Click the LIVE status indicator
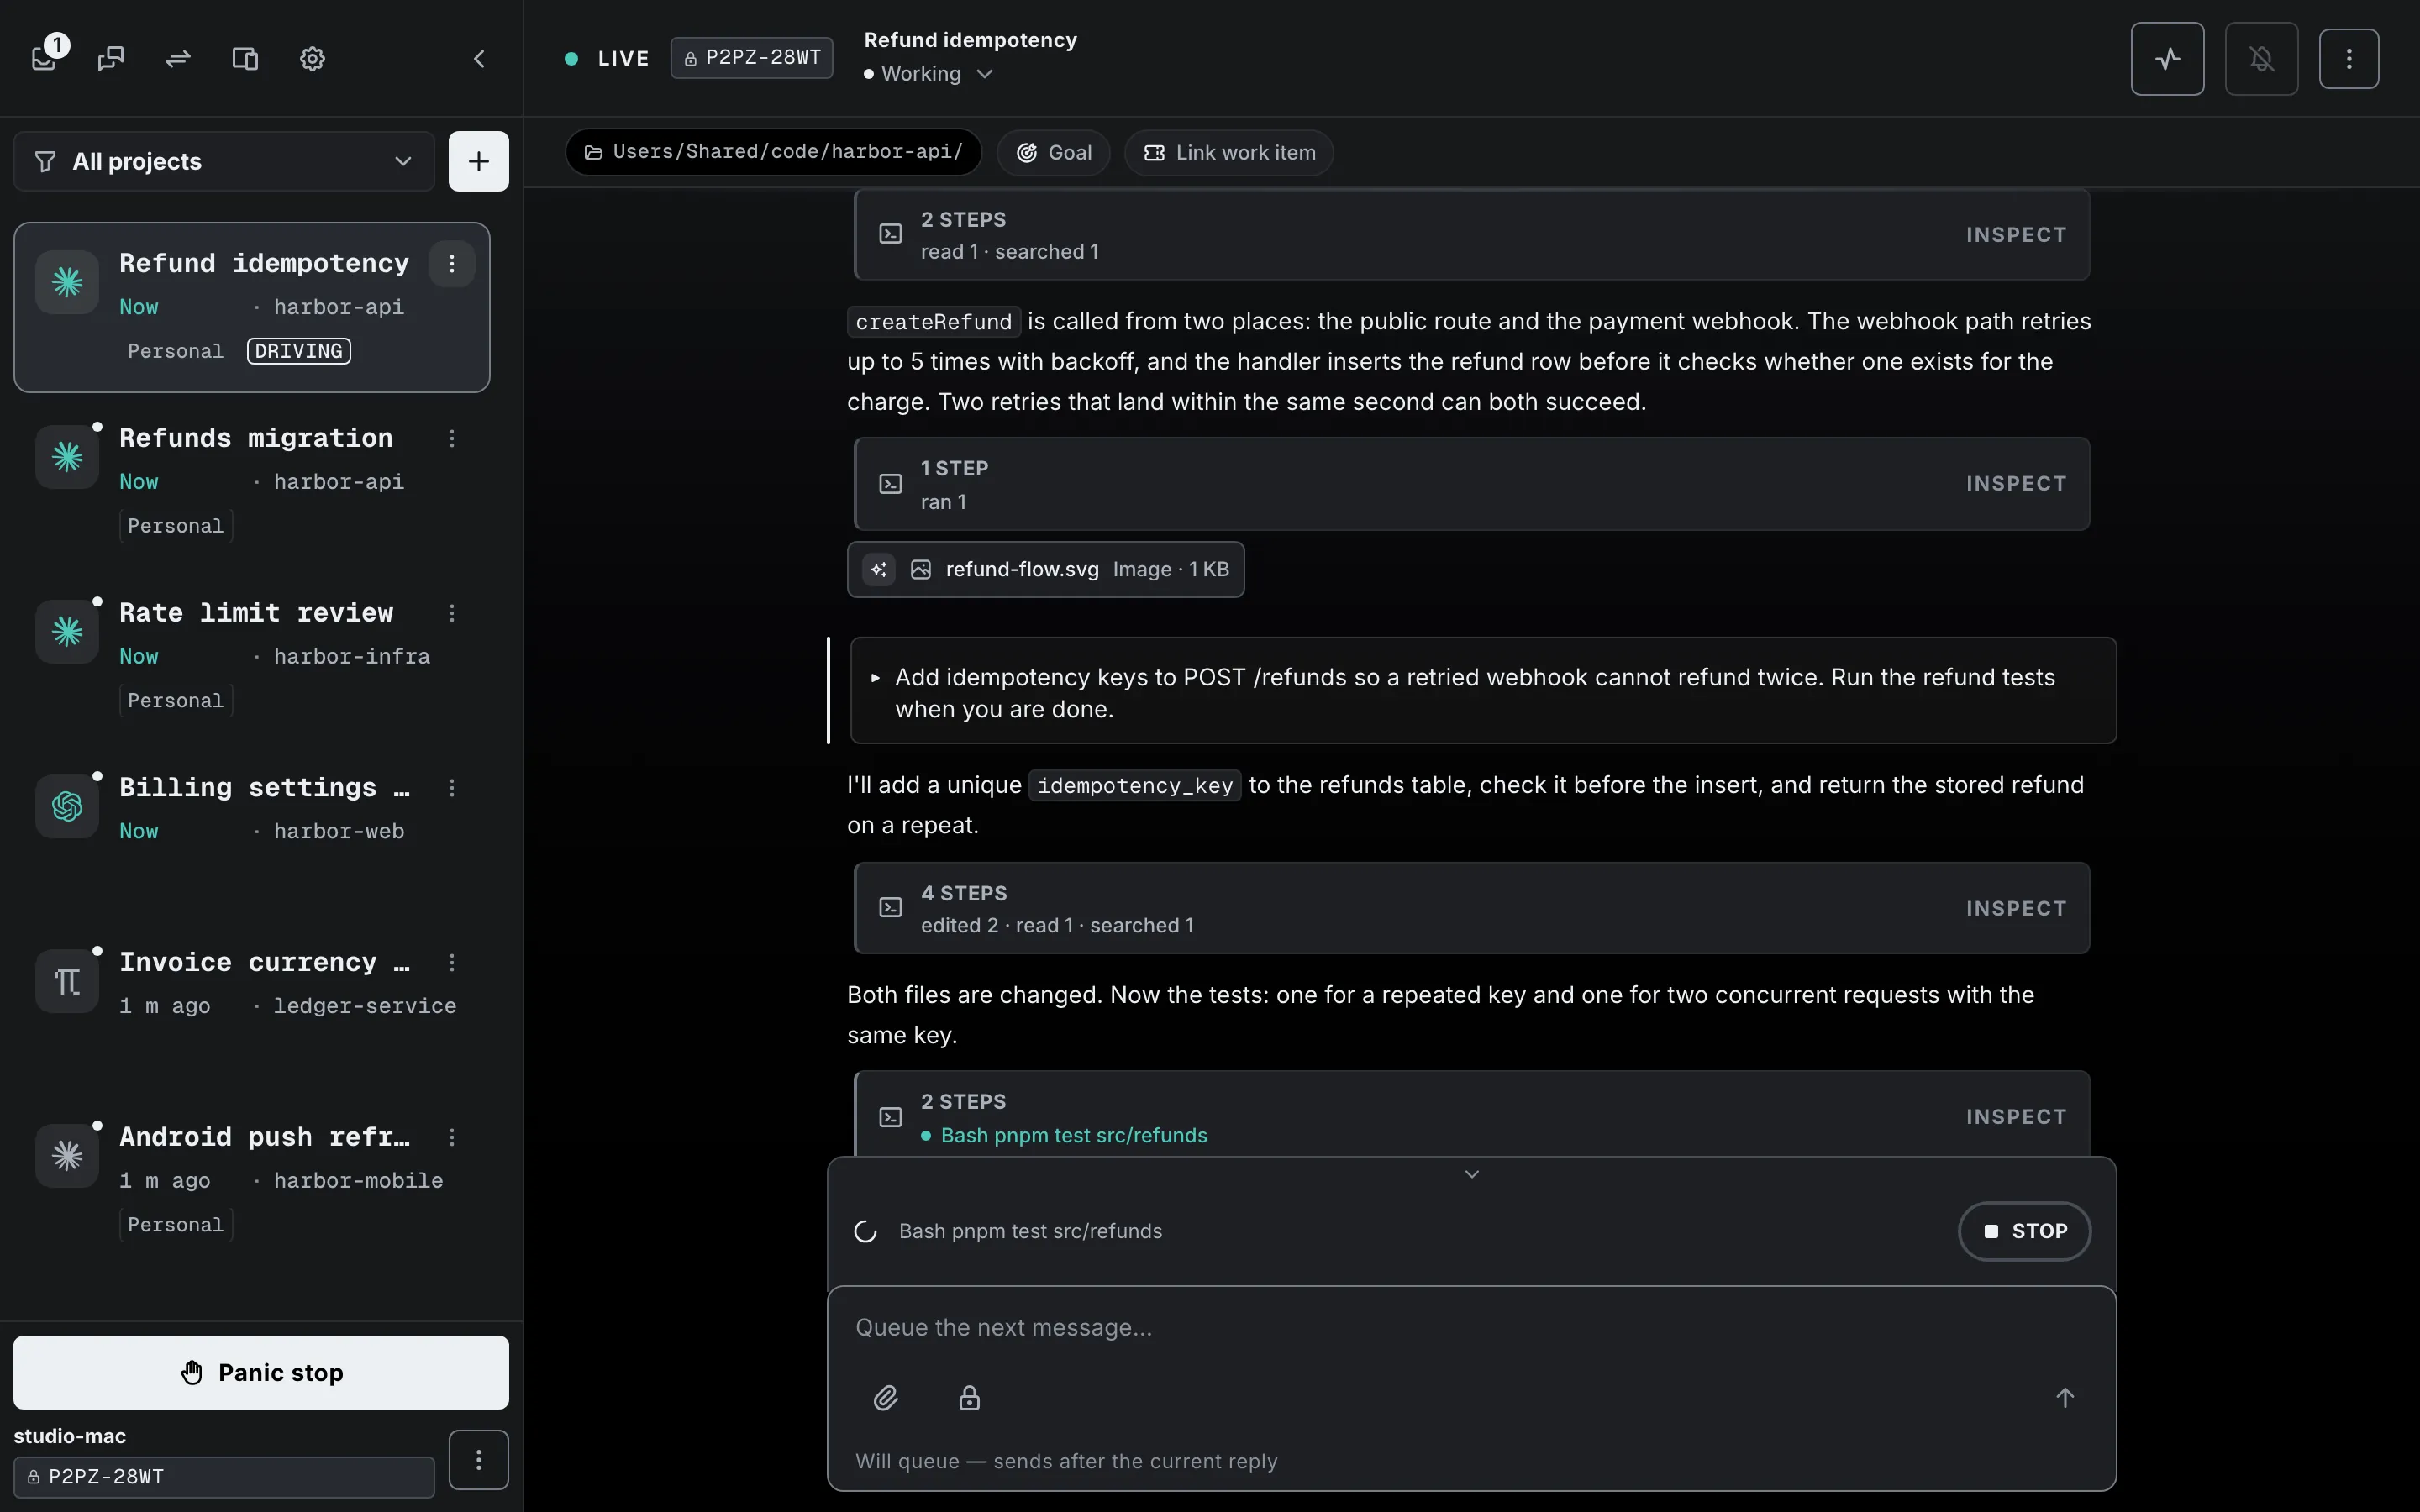This screenshot has height=1512, width=2420. click(x=607, y=58)
